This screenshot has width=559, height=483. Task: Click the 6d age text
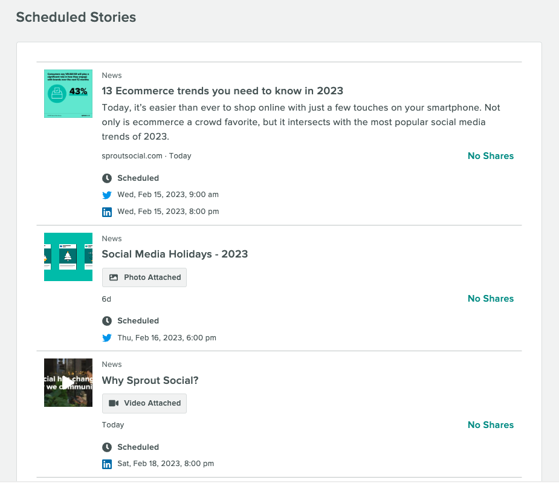[x=106, y=299]
